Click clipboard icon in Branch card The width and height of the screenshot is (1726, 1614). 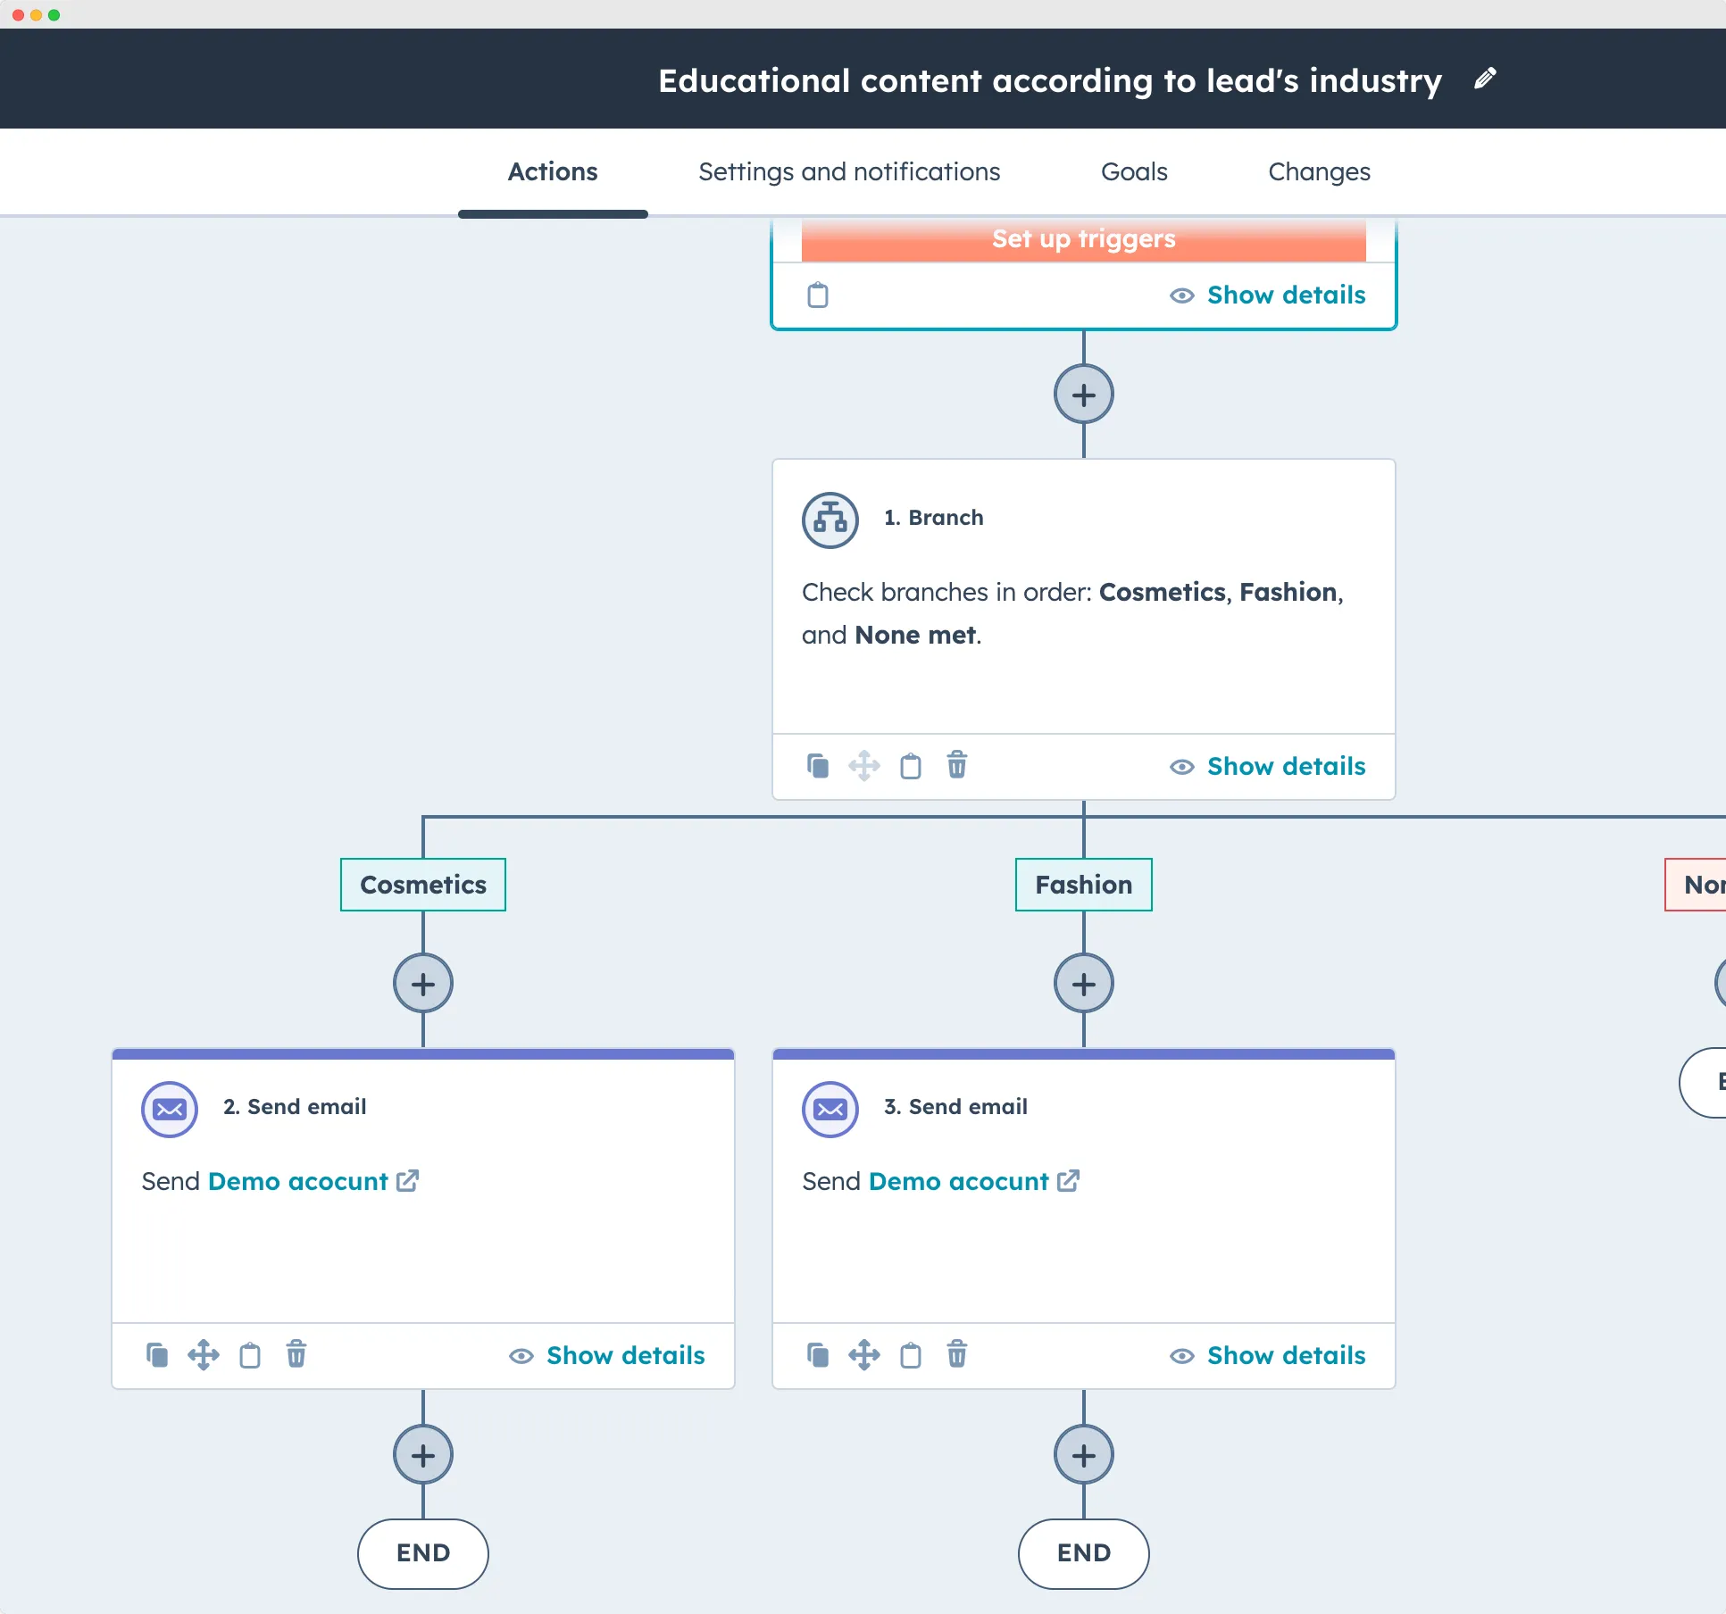pos(911,766)
